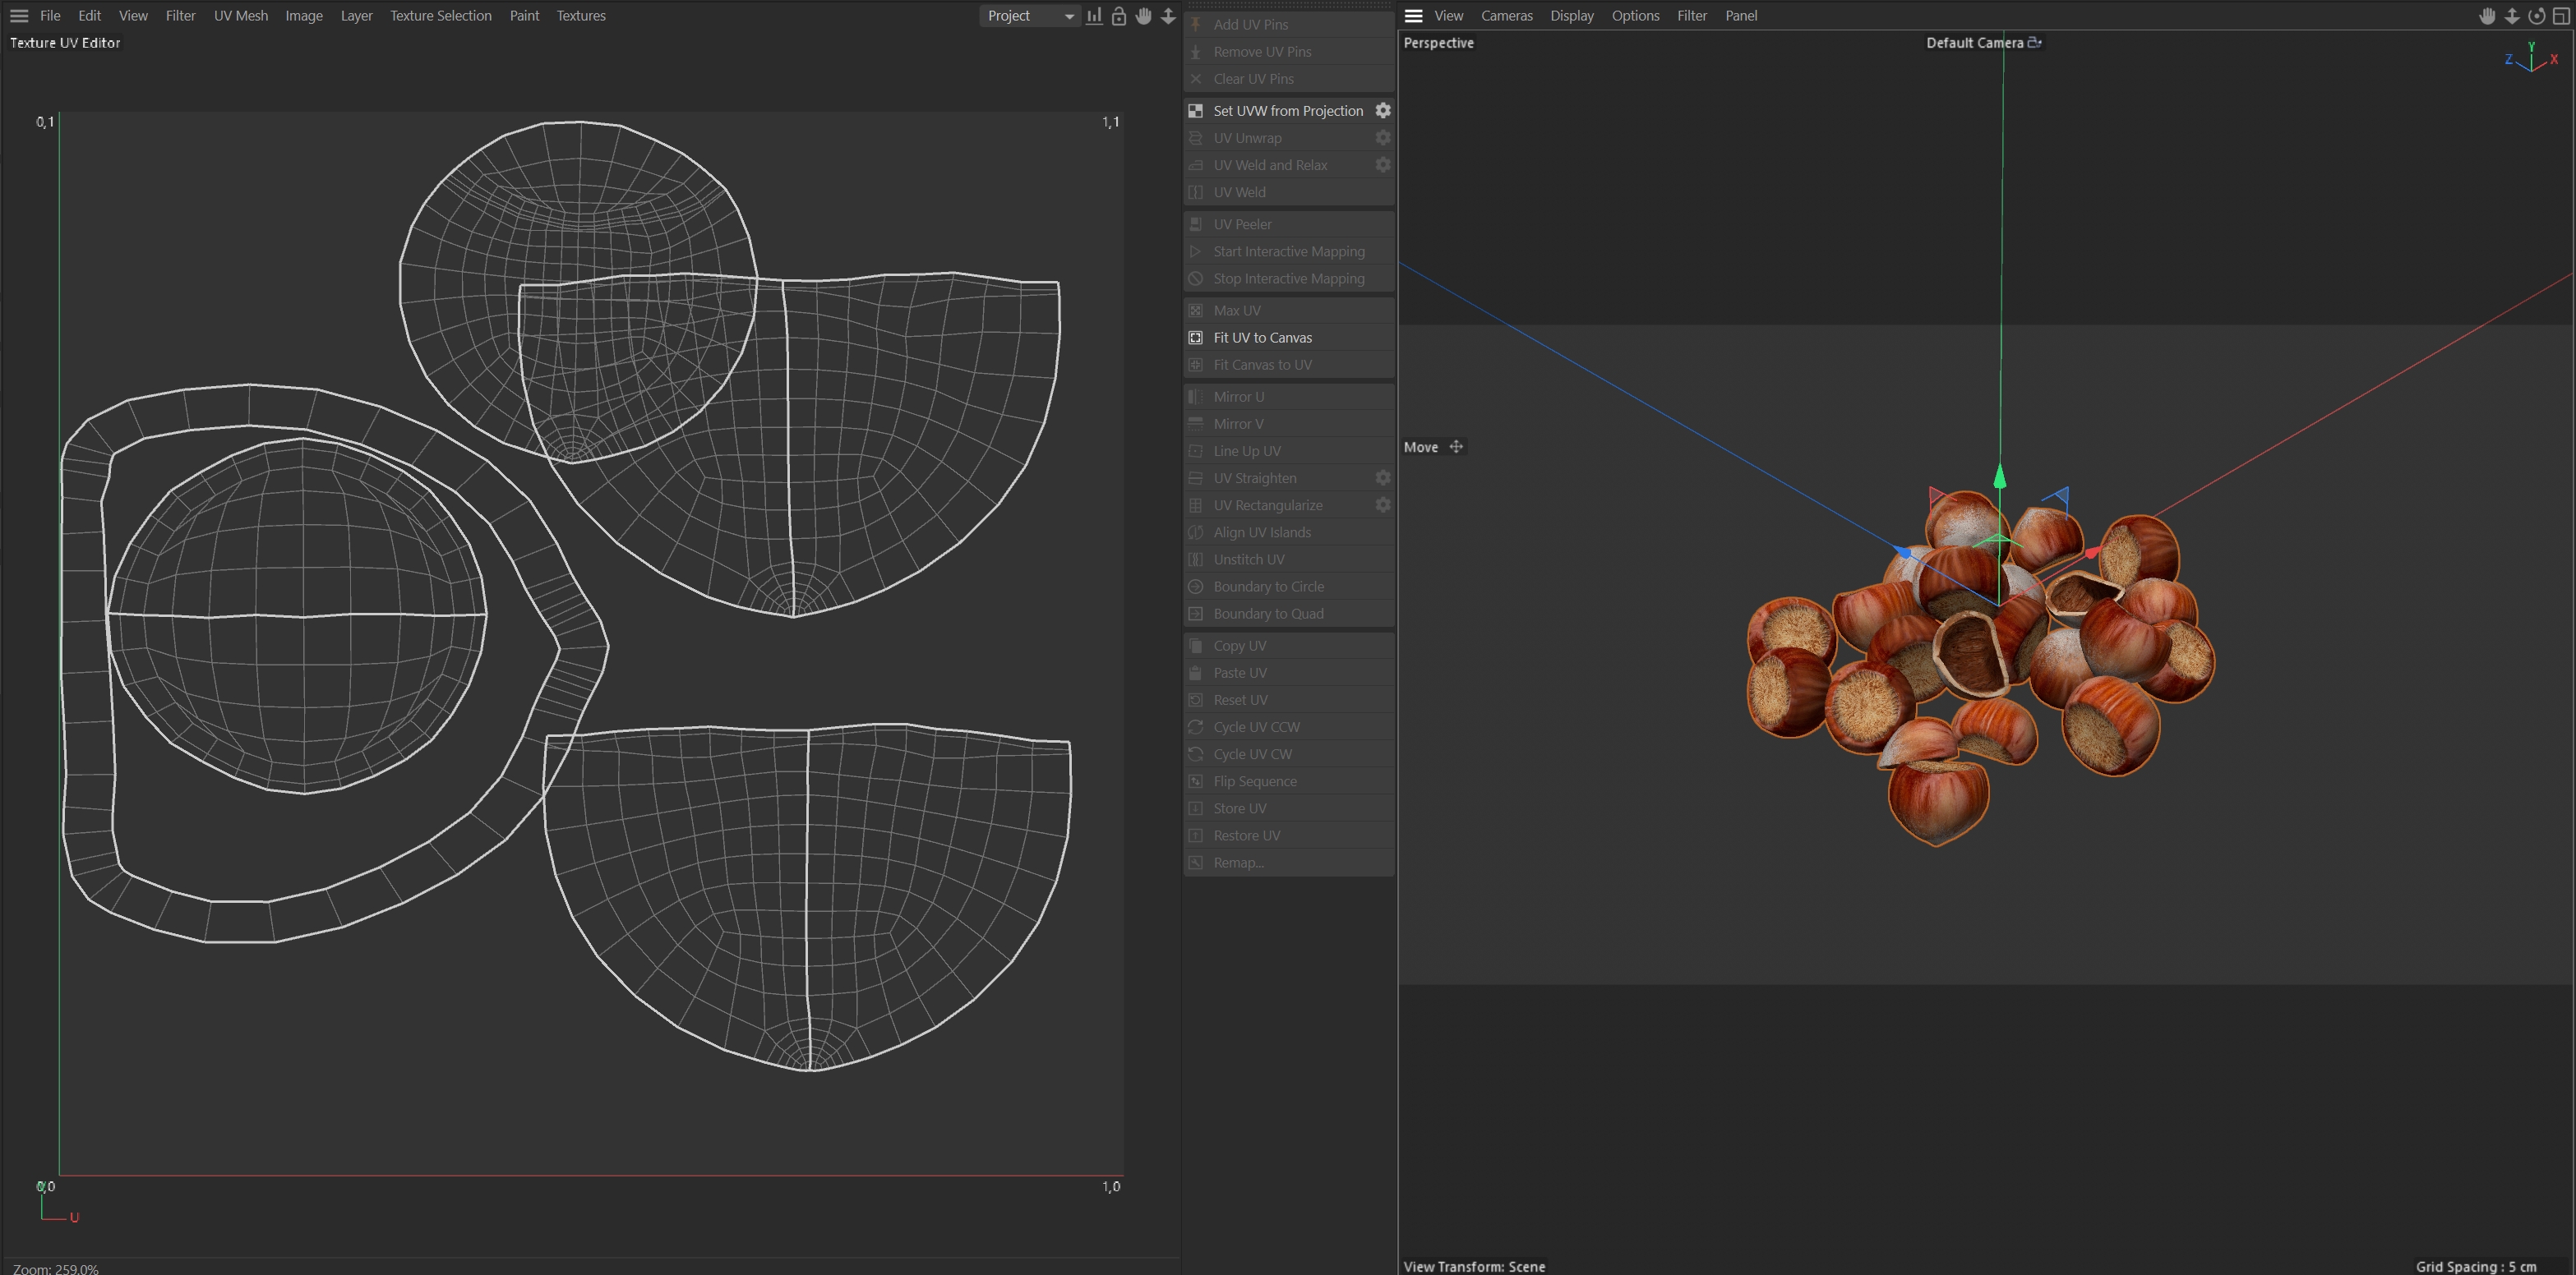
Task: Click the orbit camera icon in viewport
Action: click(2536, 16)
